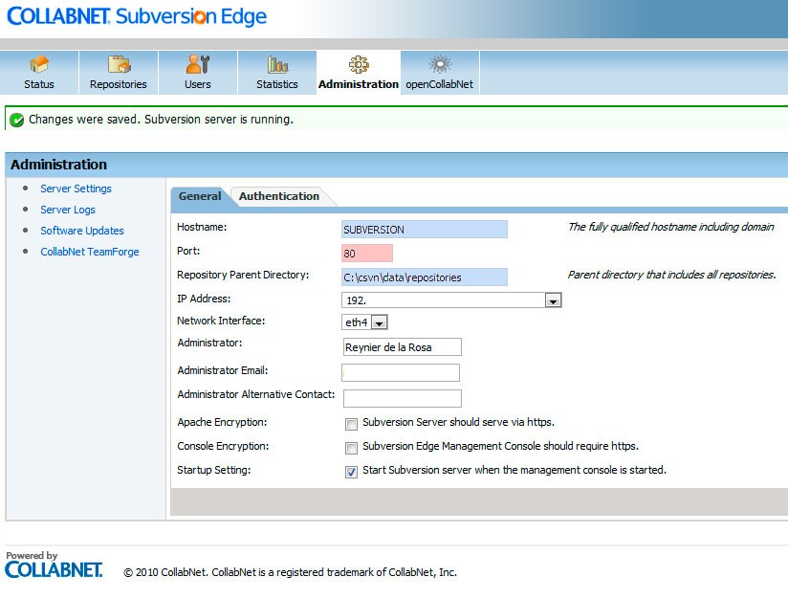
Task: Enable https for the management console
Action: point(351,446)
